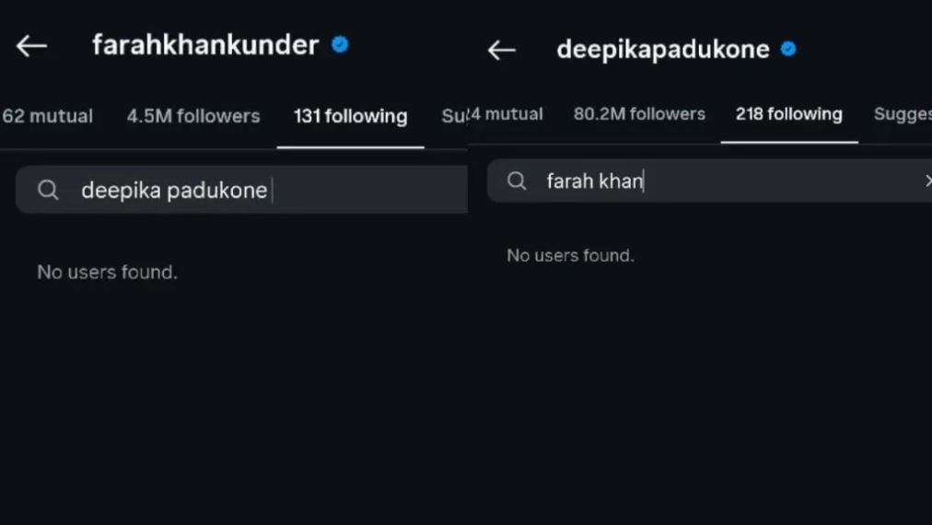This screenshot has width=932, height=525.
Task: Focus the farah khan search field
Action: [x=710, y=181]
